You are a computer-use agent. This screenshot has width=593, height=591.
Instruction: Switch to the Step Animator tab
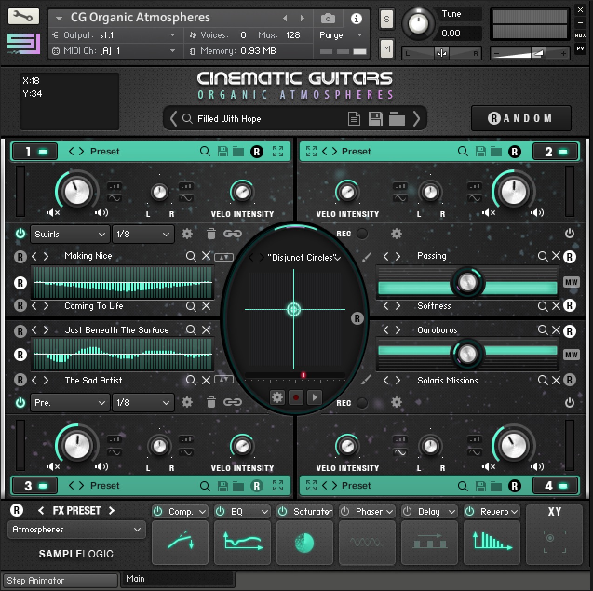[61, 580]
